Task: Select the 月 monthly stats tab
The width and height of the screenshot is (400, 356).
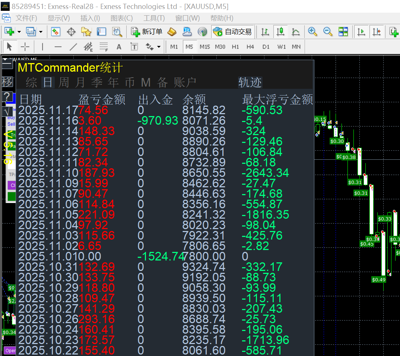Action: (80, 82)
